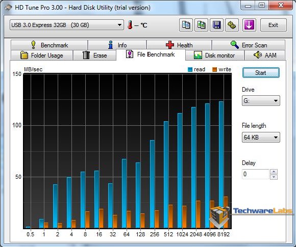The image size is (296, 247).
Task: Click the Delay value input field
Action: [255, 174]
